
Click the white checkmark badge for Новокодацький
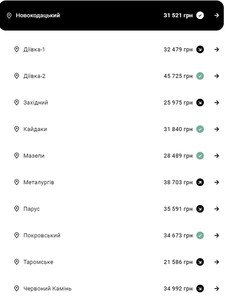pyautogui.click(x=200, y=15)
